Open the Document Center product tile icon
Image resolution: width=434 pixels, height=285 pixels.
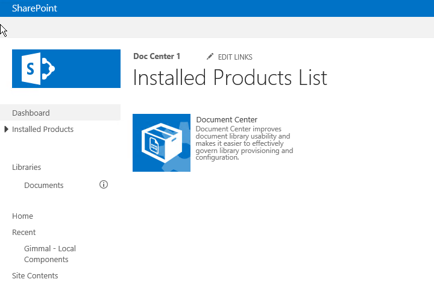(161, 143)
